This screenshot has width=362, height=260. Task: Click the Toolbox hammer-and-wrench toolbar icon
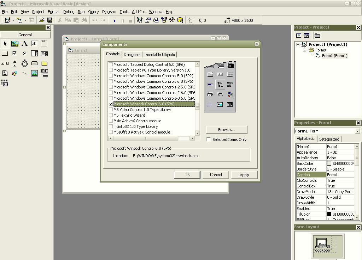(x=172, y=20)
